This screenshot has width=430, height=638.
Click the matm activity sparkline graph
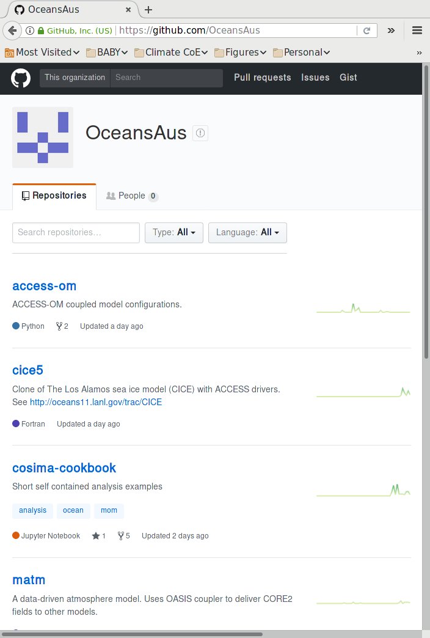pos(363,602)
